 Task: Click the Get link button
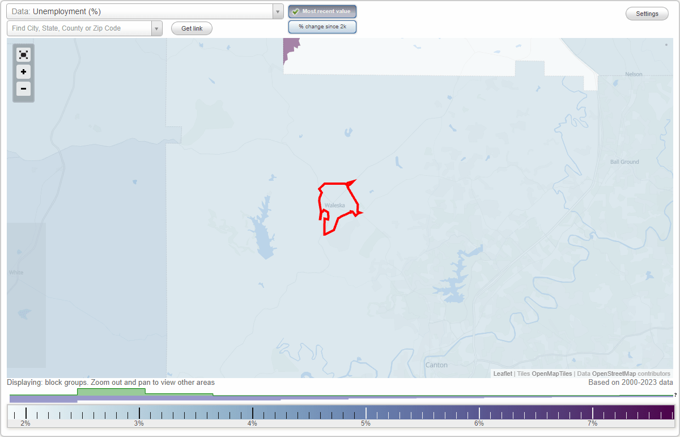(192, 28)
